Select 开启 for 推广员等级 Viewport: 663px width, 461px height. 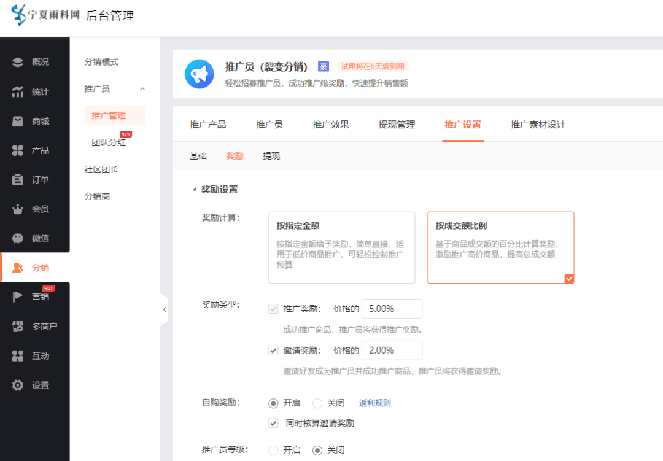pyautogui.click(x=273, y=451)
